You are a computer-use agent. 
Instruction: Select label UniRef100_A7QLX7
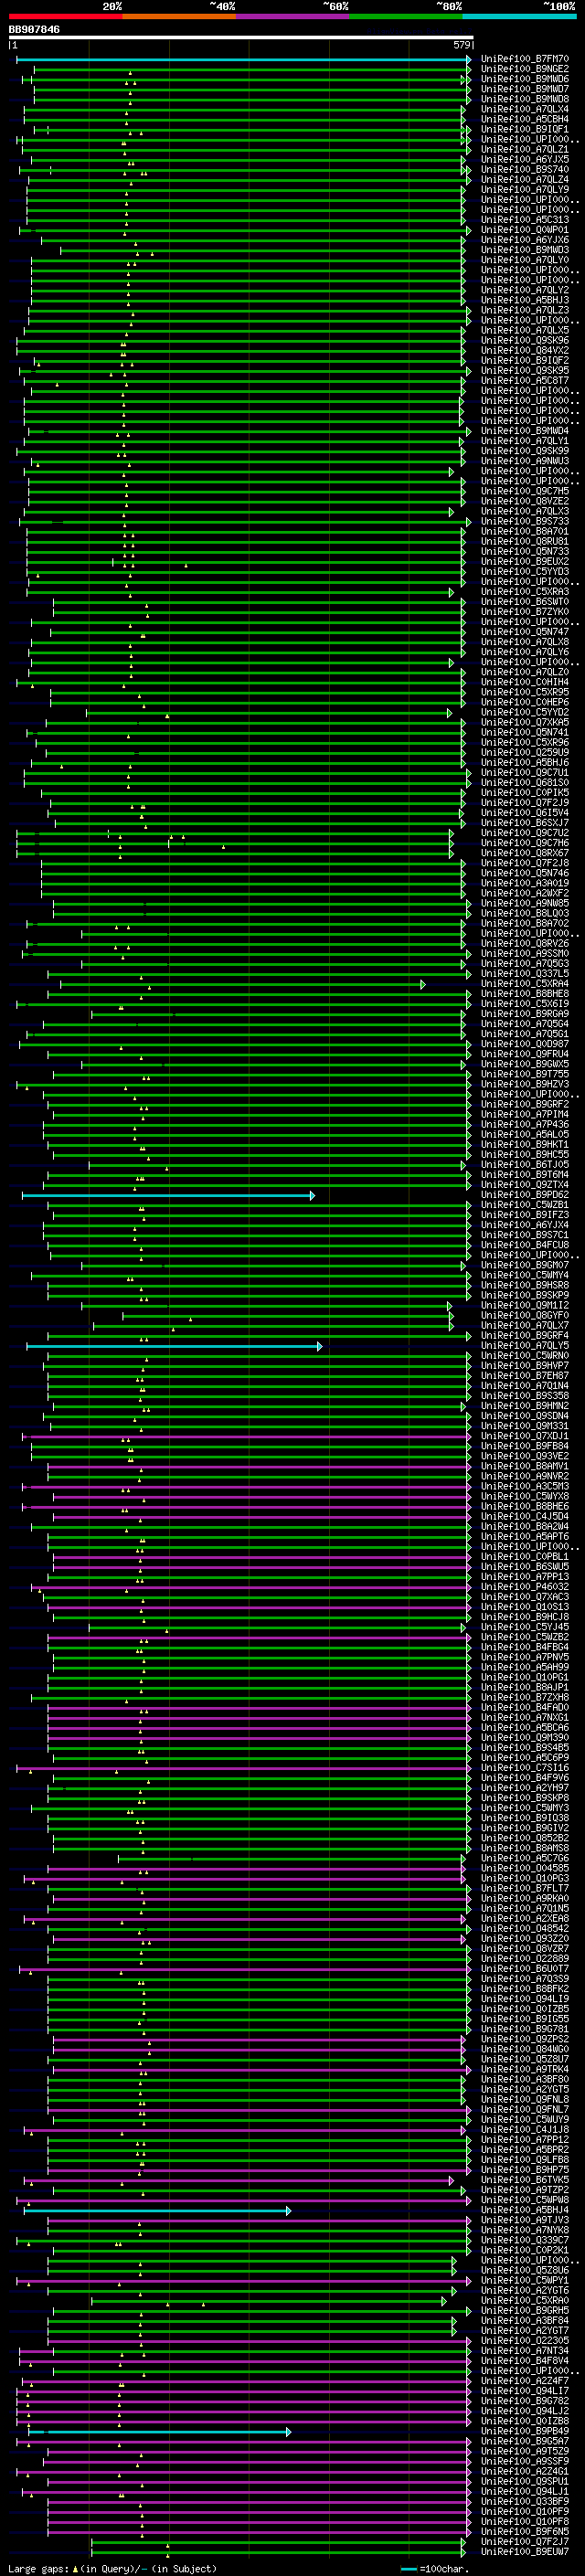[x=525, y=1326]
